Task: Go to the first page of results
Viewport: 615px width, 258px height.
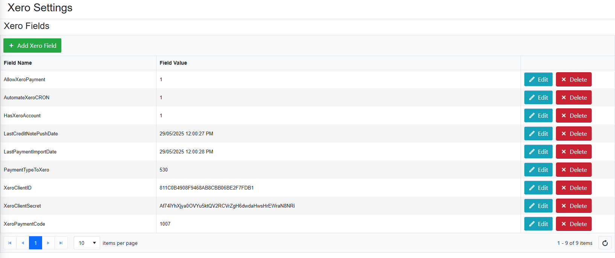Action: [x=10, y=243]
